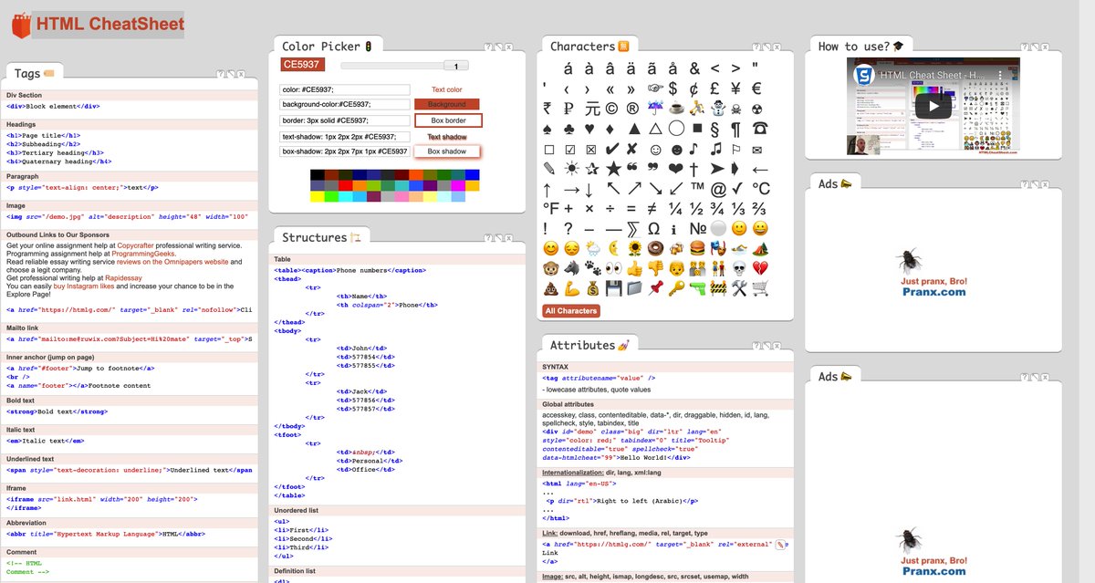Click the How to use? tab header
The width and height of the screenshot is (1095, 583).
(860, 46)
